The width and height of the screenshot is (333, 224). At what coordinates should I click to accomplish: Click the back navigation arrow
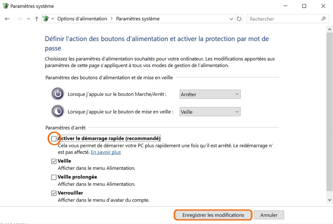[x=7, y=19]
